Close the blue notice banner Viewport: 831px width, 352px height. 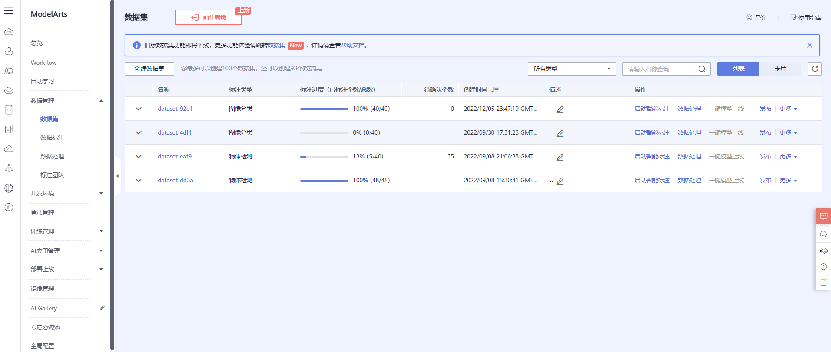pos(809,45)
